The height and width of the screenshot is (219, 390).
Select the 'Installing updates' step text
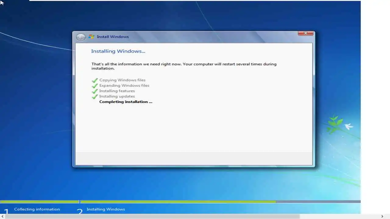coord(117,96)
